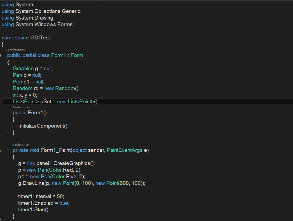Click the Random class on rd declaration

click(22, 88)
